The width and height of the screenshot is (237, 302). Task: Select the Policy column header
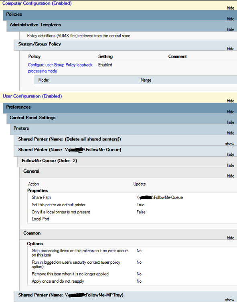(x=34, y=56)
